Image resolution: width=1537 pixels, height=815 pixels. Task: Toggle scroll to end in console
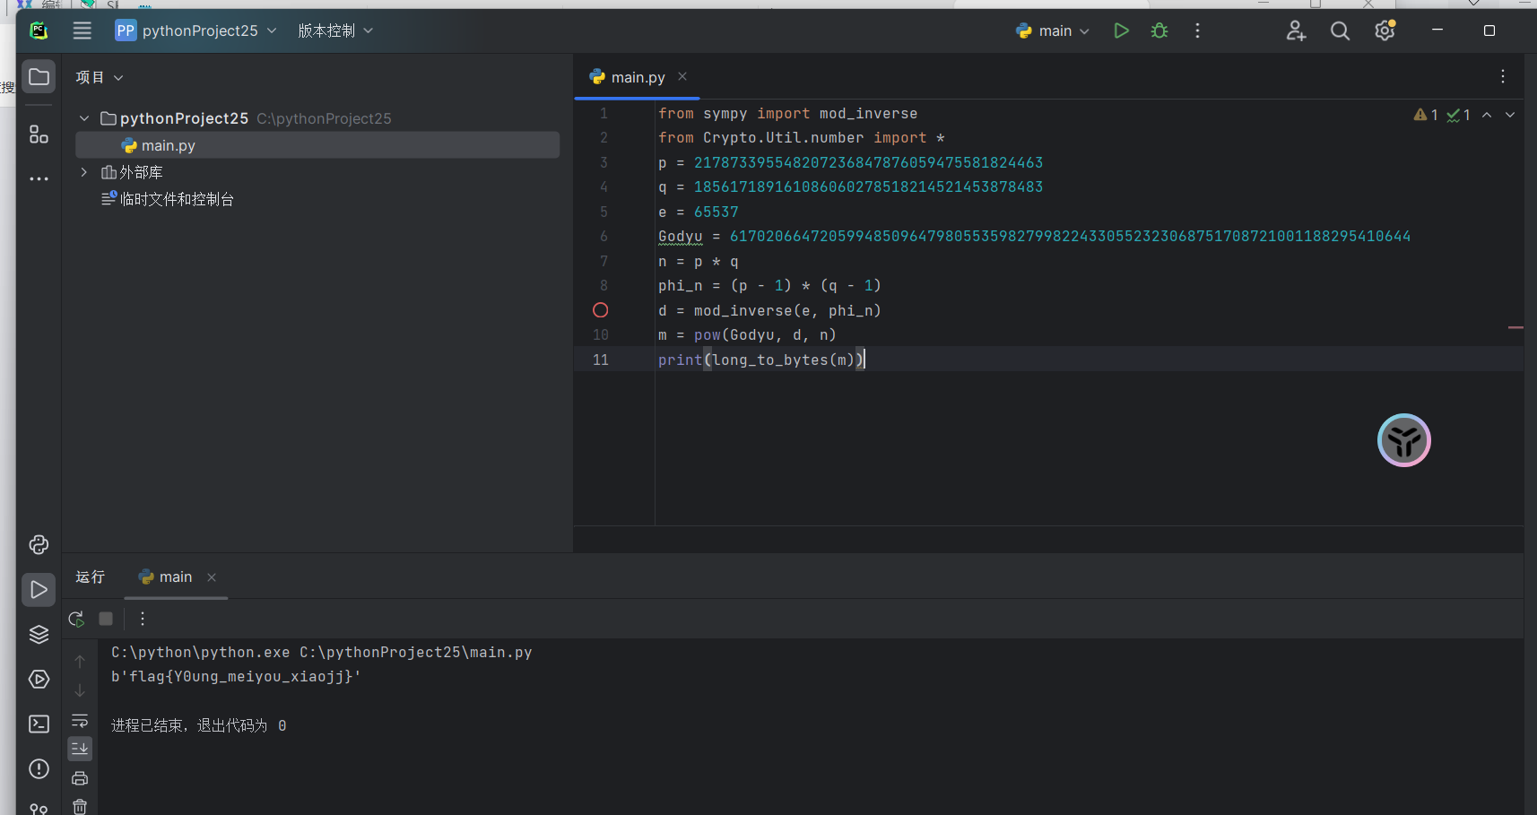coord(80,748)
